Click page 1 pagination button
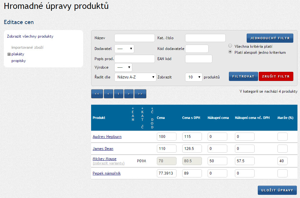Screen dimensions: 300x198 (x=118, y=94)
